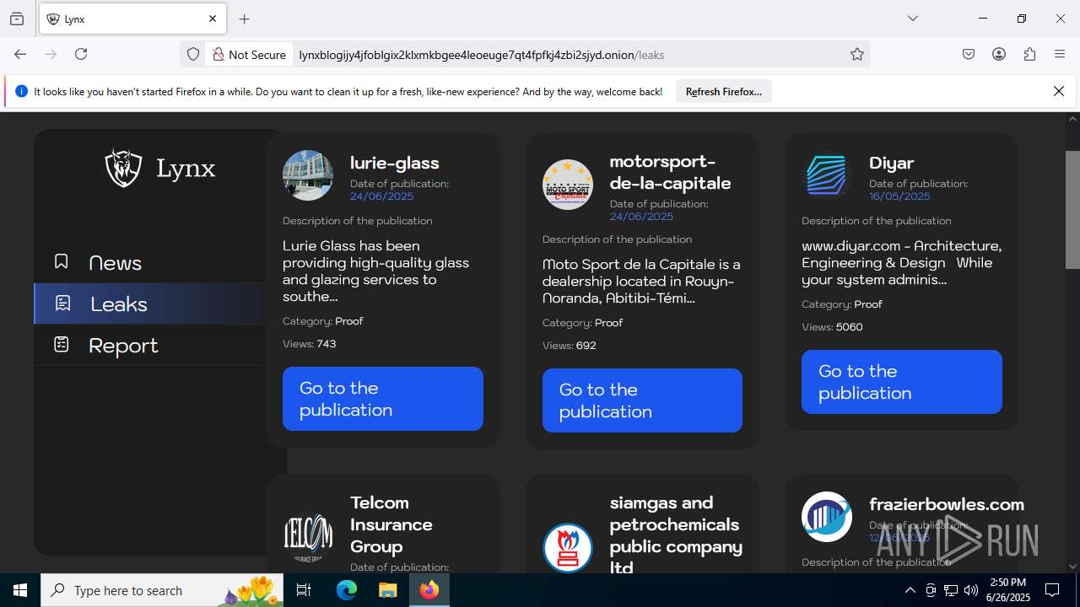
Task: Click the info icon in notification bar
Action: [x=21, y=91]
